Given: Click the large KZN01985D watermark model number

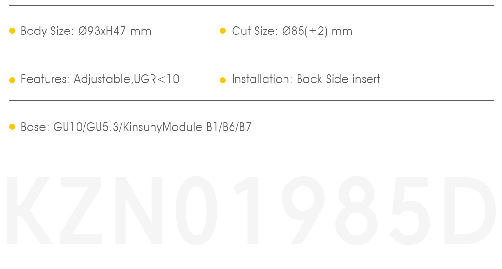Looking at the screenshot, I should 251,210.
